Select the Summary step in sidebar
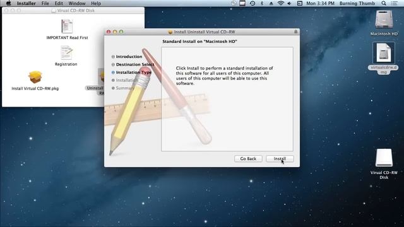This screenshot has width=404, height=227. pyautogui.click(x=125, y=88)
